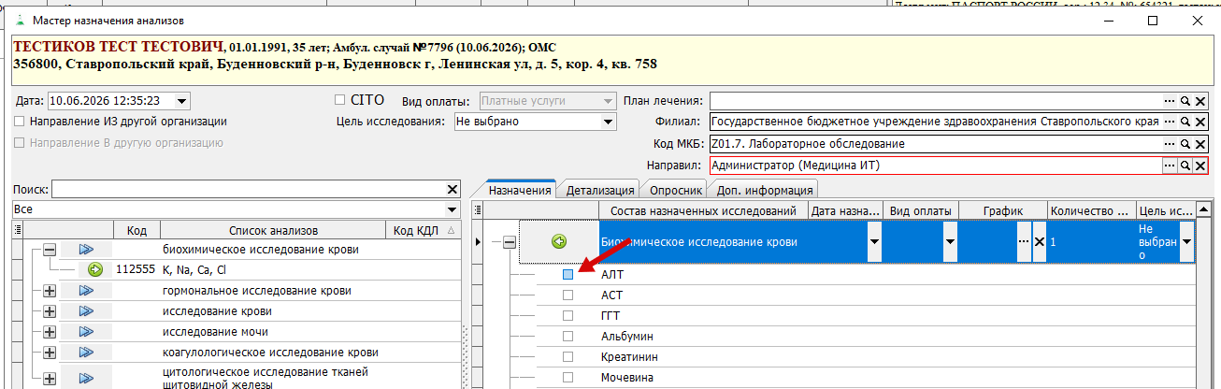Click the blue arrow icon beside коагулологическое исследование крови
1221x389 pixels.
88,353
